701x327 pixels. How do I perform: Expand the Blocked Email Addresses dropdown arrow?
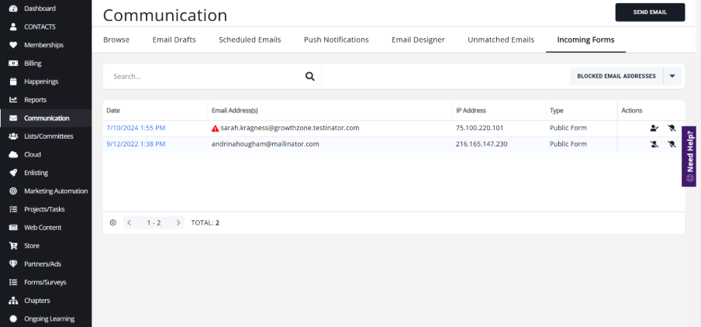tap(673, 76)
